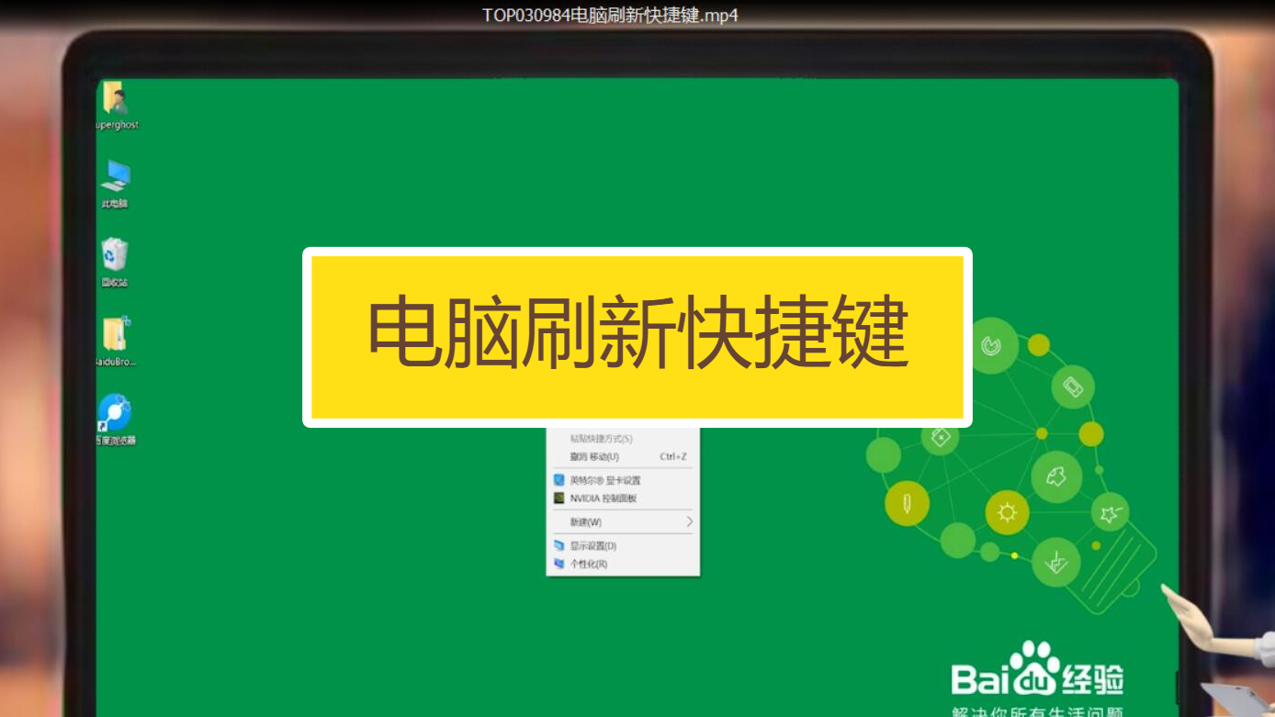Launch Baidu Browser from its desktop icon
This screenshot has height=717, width=1275.
click(x=113, y=410)
